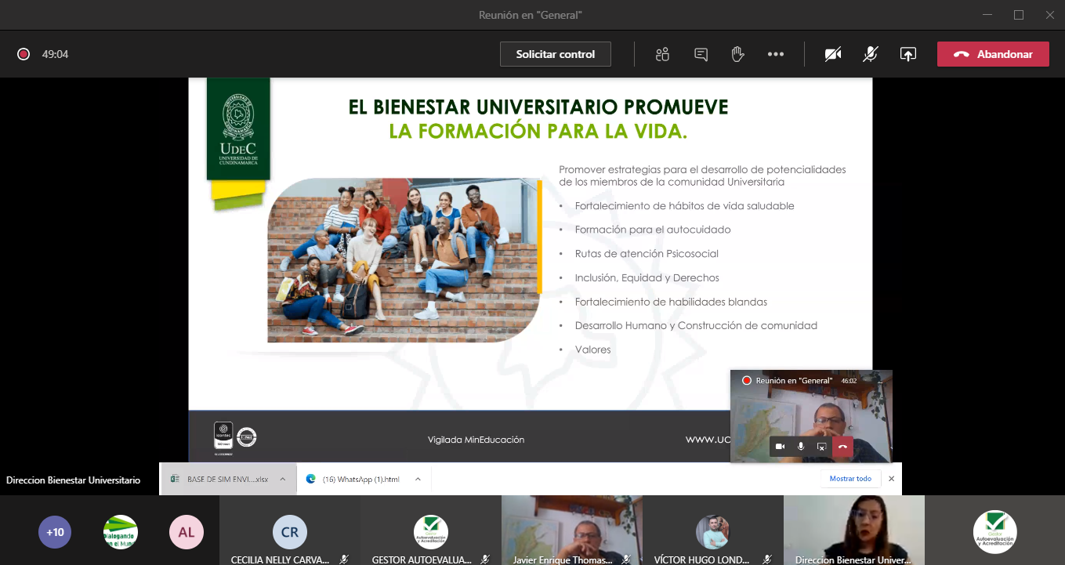Click the 49:04 meeting timer
The image size is (1065, 565).
pos(56,54)
